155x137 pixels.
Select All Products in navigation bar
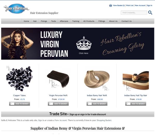[x=89, y=21]
